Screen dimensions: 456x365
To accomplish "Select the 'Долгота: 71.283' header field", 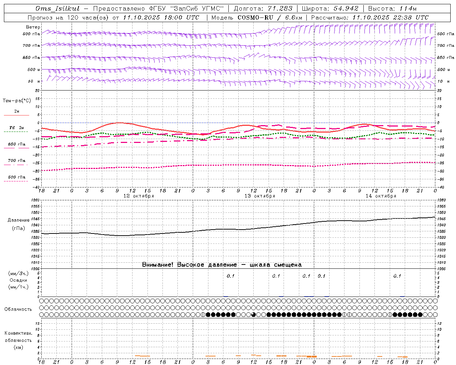I will pyautogui.click(x=263, y=9).
